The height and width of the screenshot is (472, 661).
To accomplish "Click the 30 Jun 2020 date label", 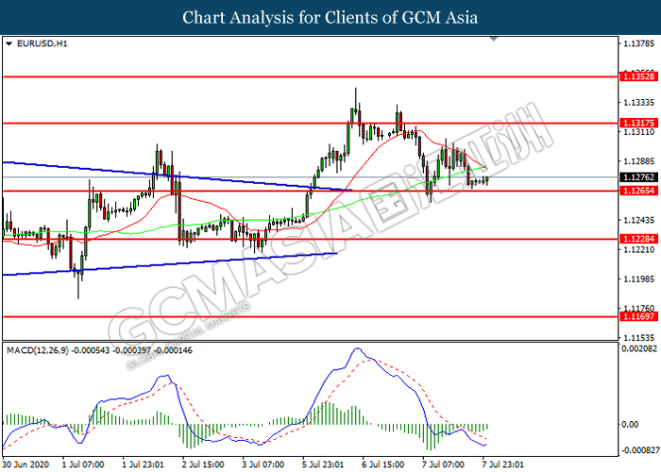I will coord(26,464).
